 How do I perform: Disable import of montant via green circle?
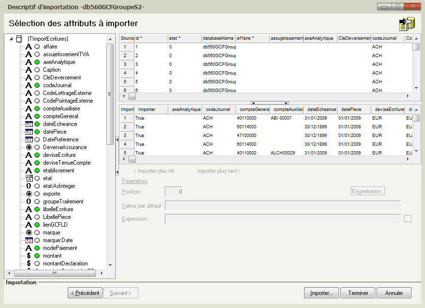[37, 256]
